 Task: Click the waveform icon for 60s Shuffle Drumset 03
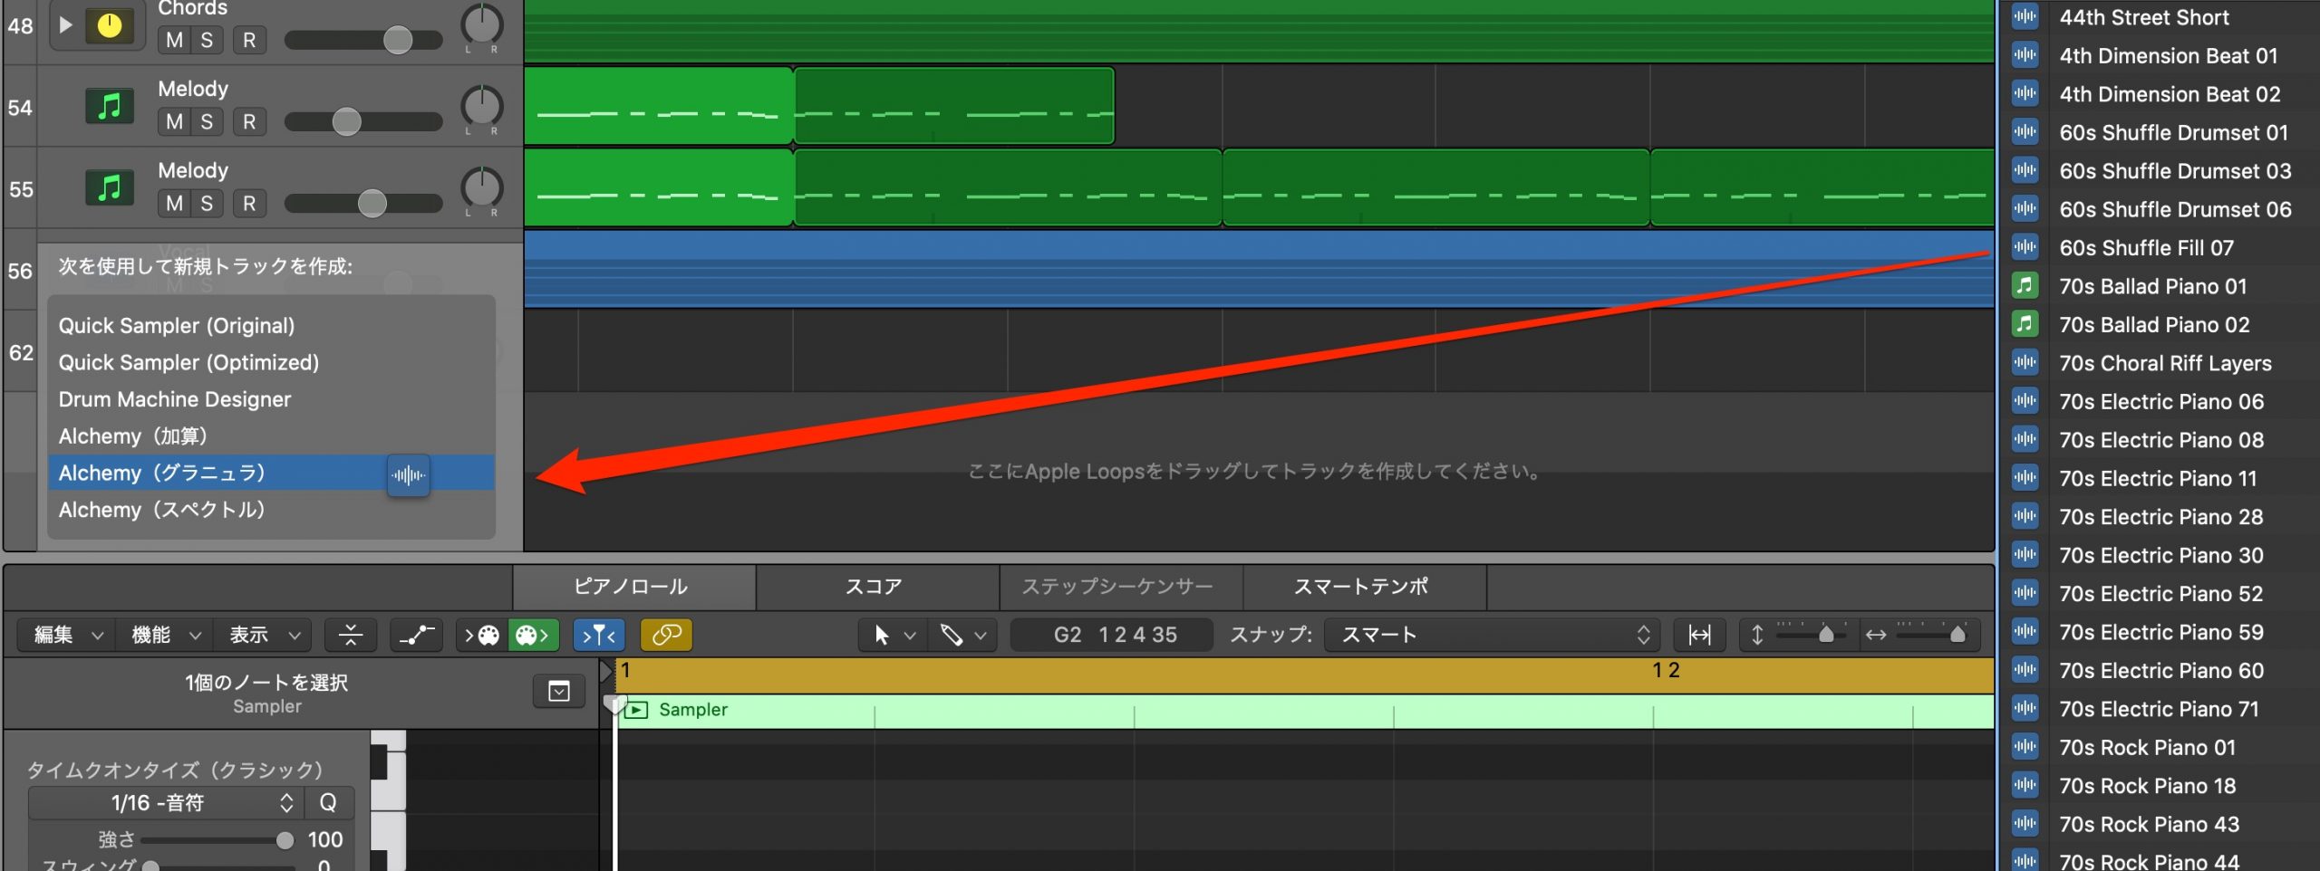[2025, 170]
